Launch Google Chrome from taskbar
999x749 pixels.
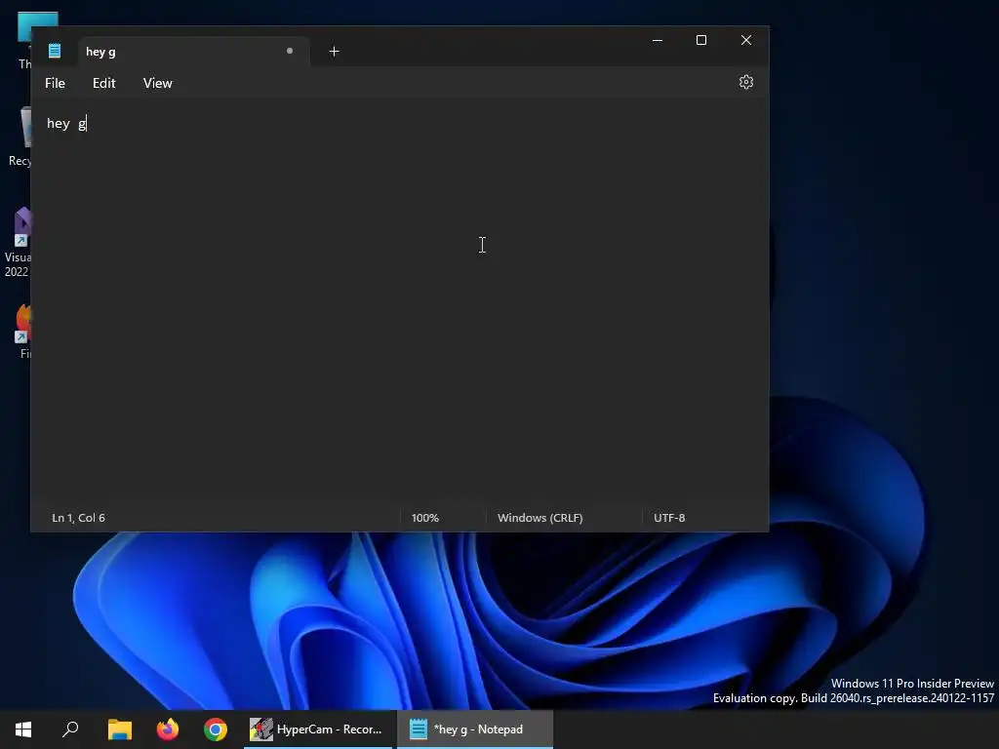[x=216, y=729]
